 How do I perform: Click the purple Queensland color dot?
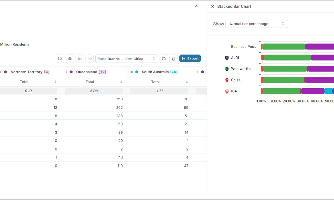[x=71, y=72]
